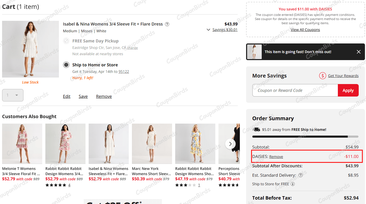Dismiss the 'item is going fast' banner
The height and width of the screenshot is (204, 366).
tap(359, 52)
